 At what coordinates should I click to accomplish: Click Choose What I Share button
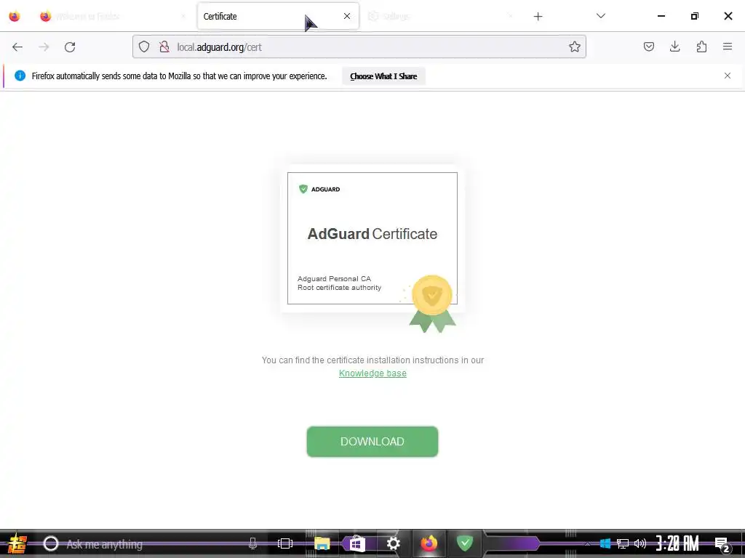(x=383, y=76)
